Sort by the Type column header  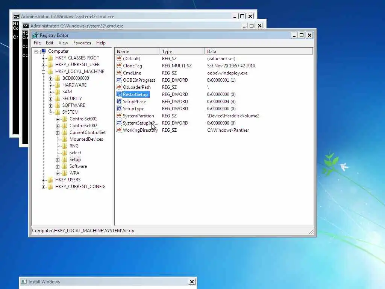coord(182,51)
